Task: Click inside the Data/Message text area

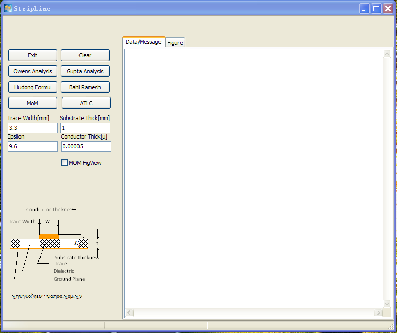Action: [254, 179]
